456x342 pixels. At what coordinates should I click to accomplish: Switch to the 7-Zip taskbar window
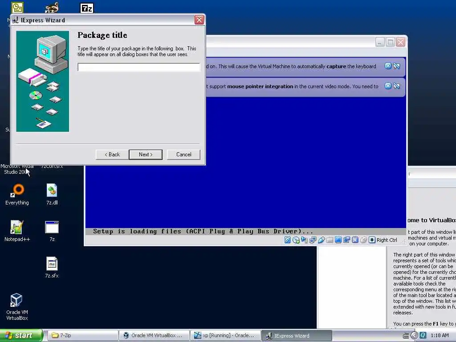coord(82,335)
